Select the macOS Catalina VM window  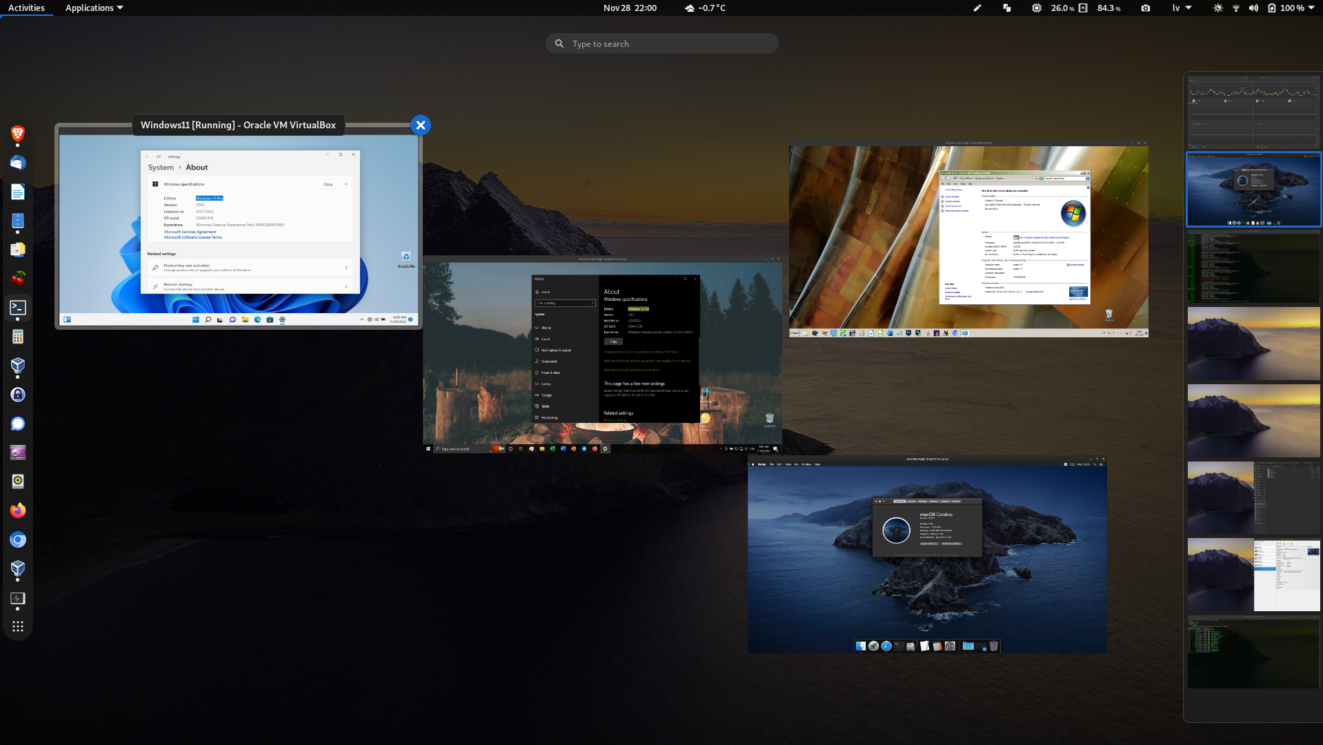click(927, 555)
